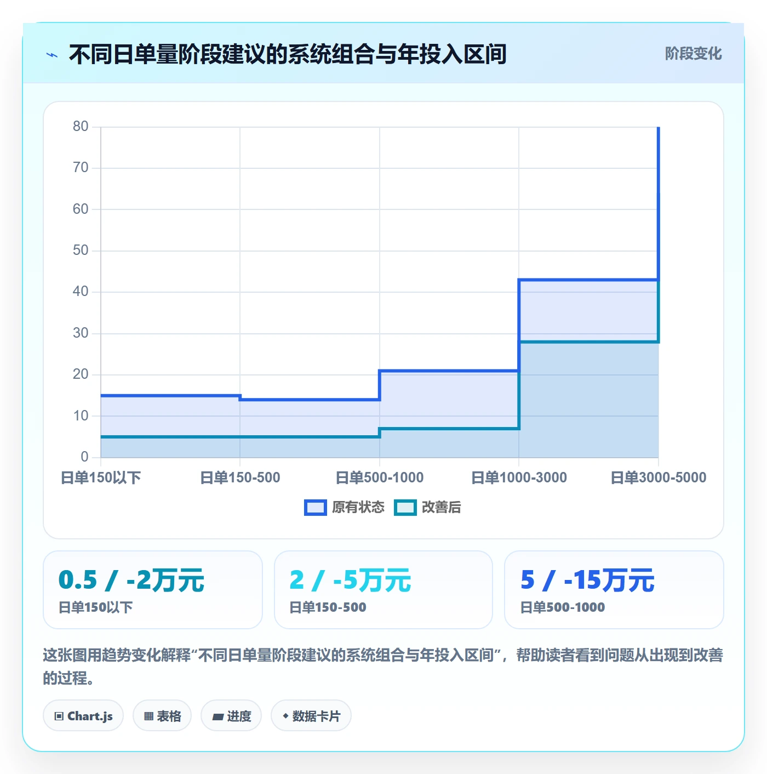Click the bar icon in 进度 tag
The image size is (767, 774).
coord(217,717)
